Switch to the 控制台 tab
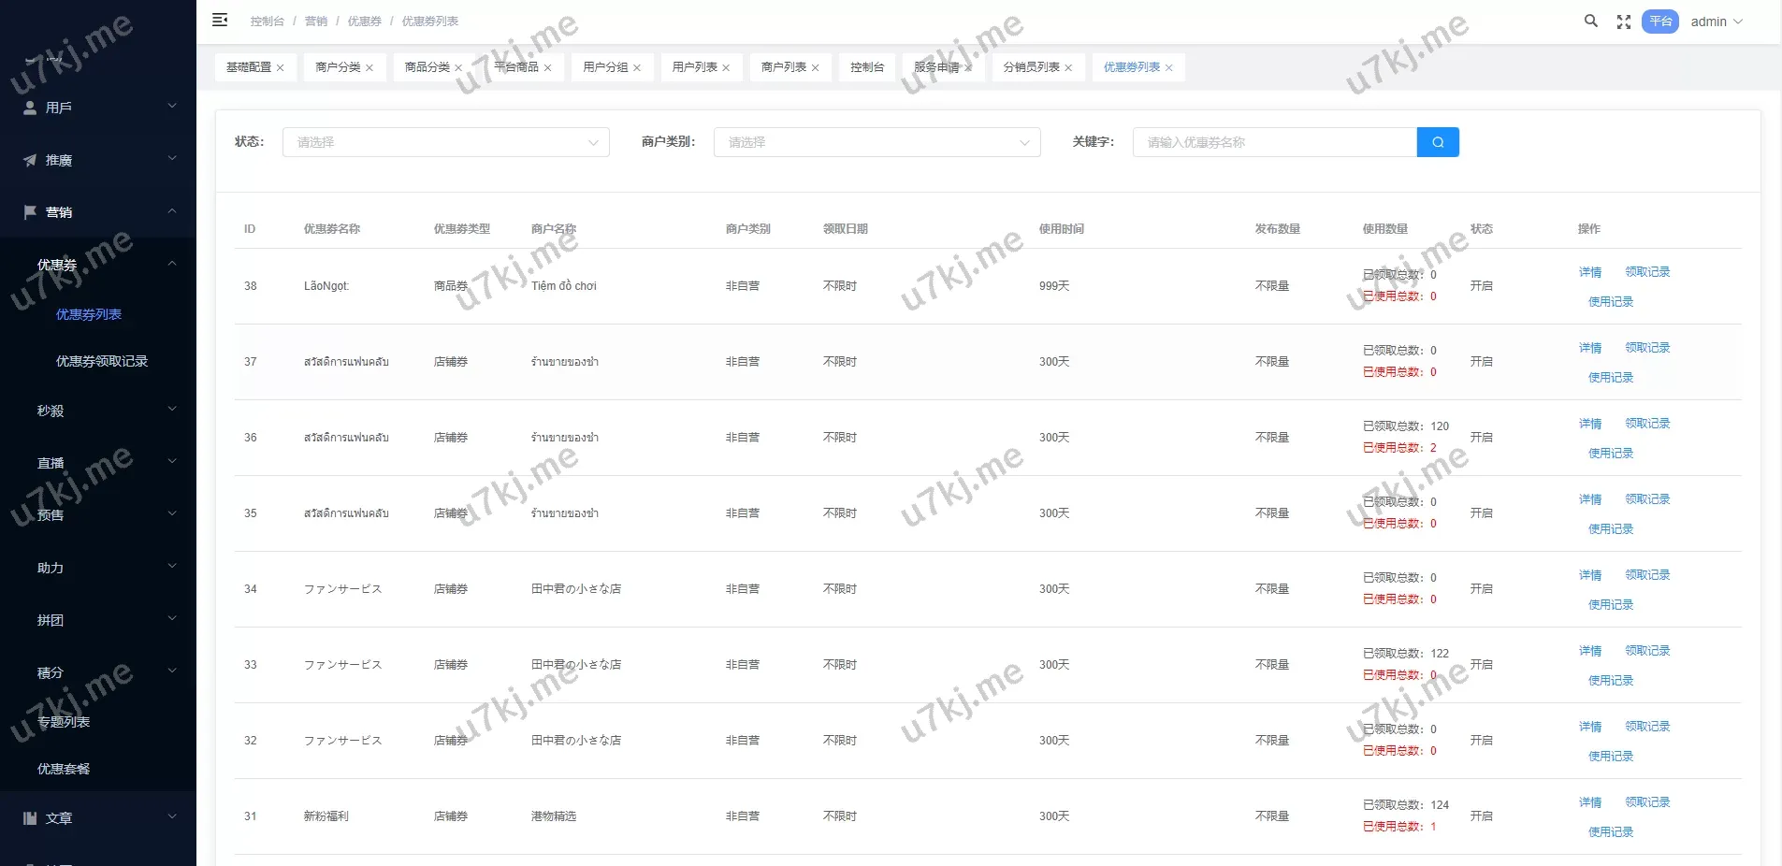 (x=866, y=67)
